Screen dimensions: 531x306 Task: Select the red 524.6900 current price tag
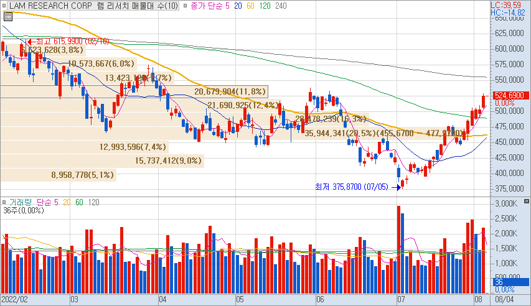coord(510,95)
